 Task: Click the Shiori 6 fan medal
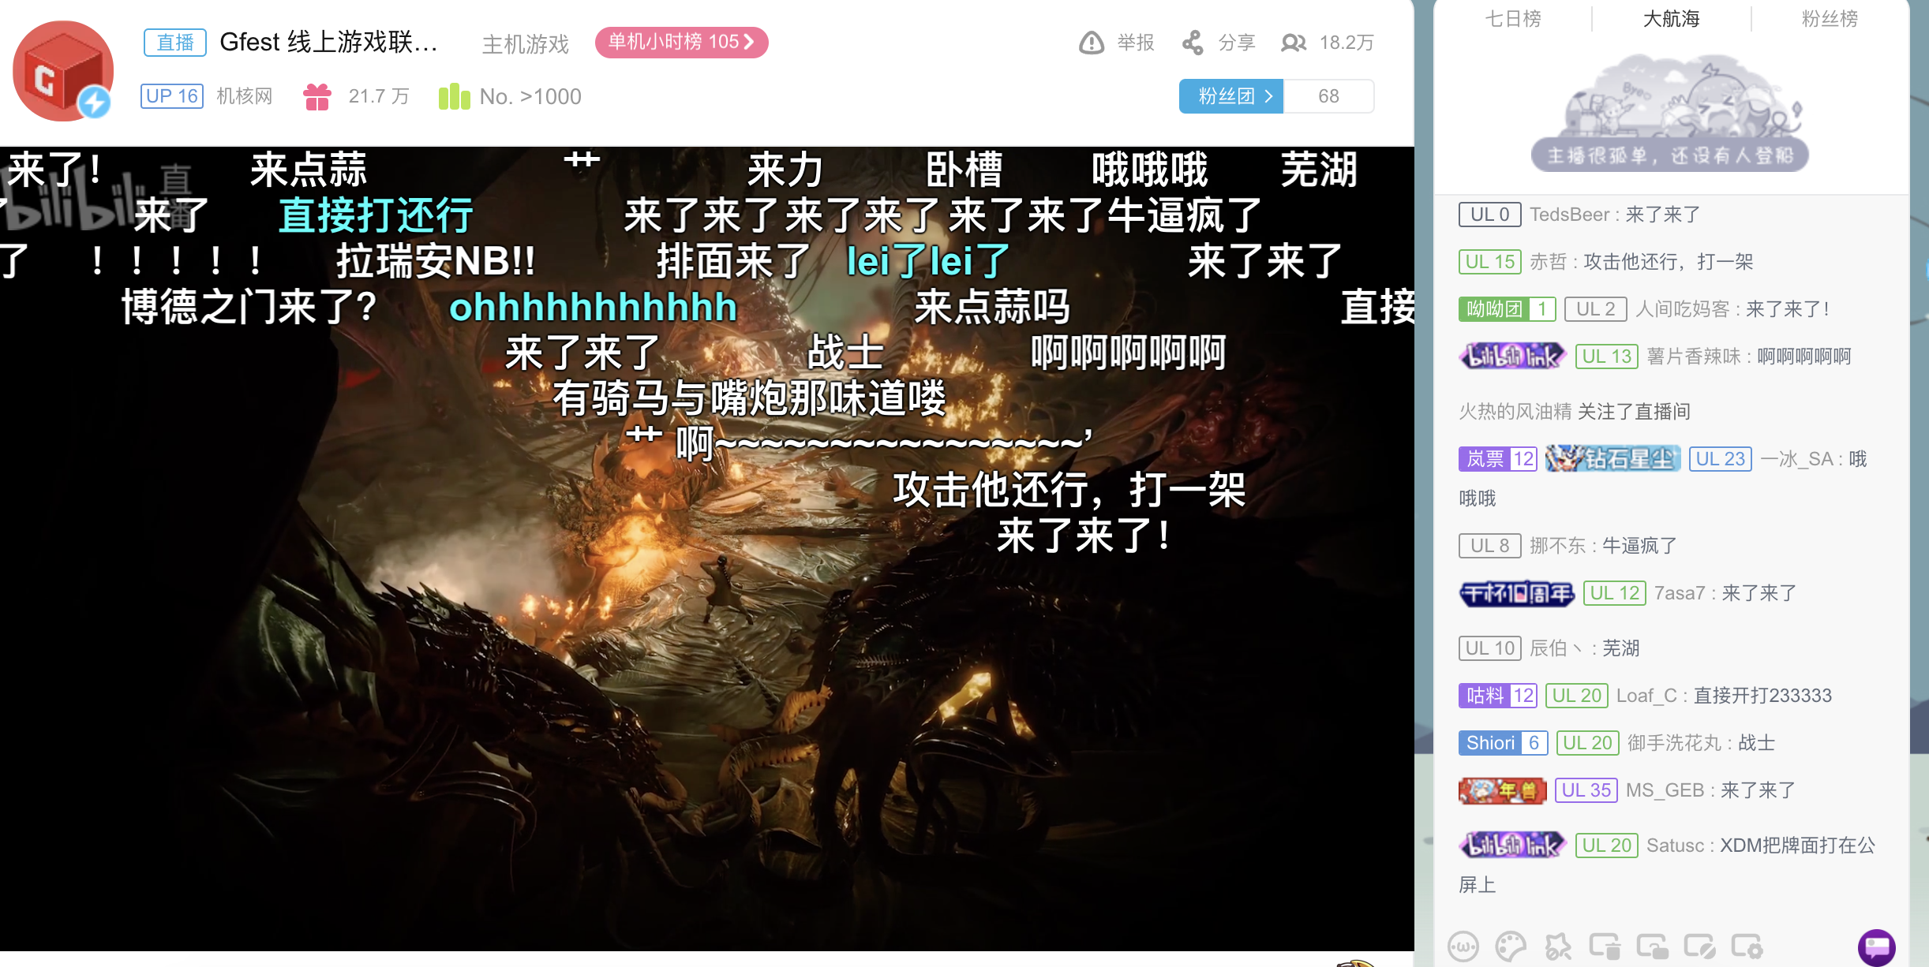click(x=1503, y=743)
